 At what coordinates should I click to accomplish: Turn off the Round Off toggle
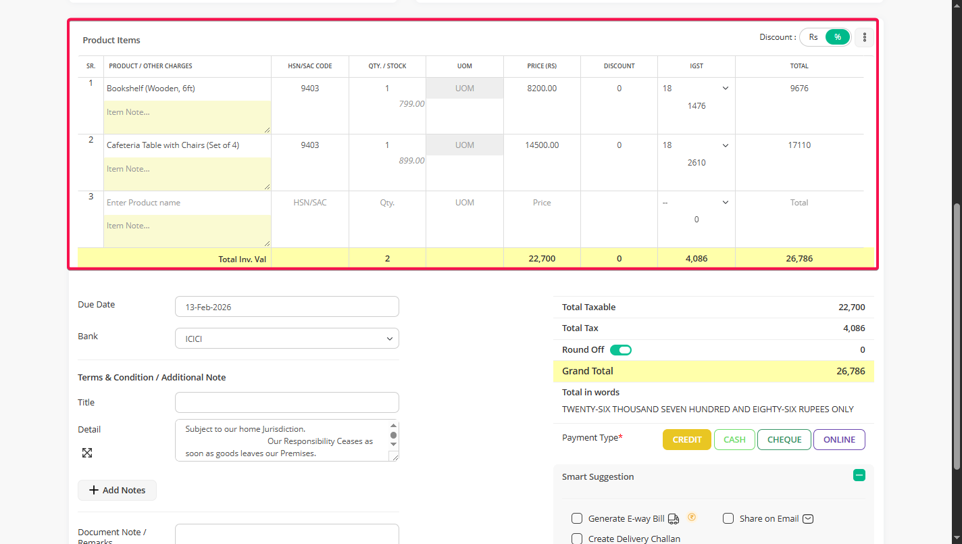[620, 350]
